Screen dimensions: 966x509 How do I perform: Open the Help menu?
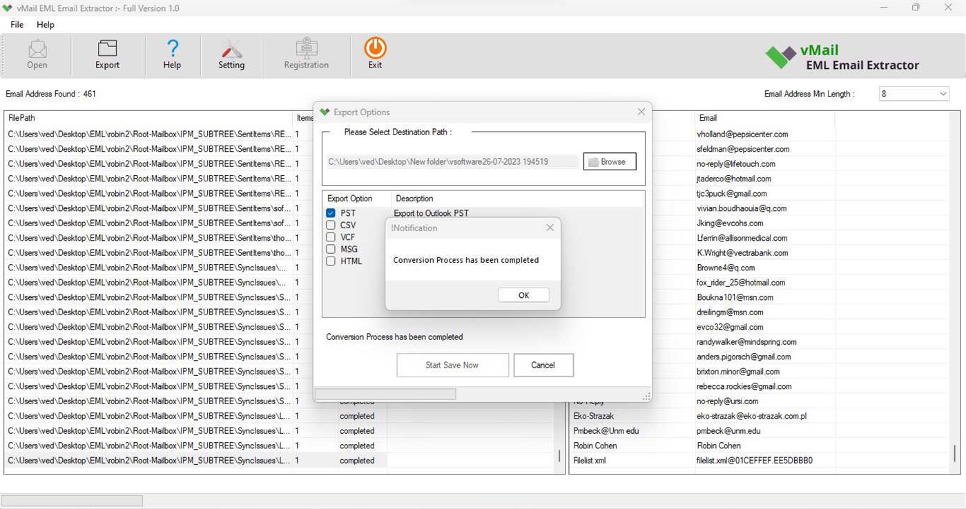[46, 24]
